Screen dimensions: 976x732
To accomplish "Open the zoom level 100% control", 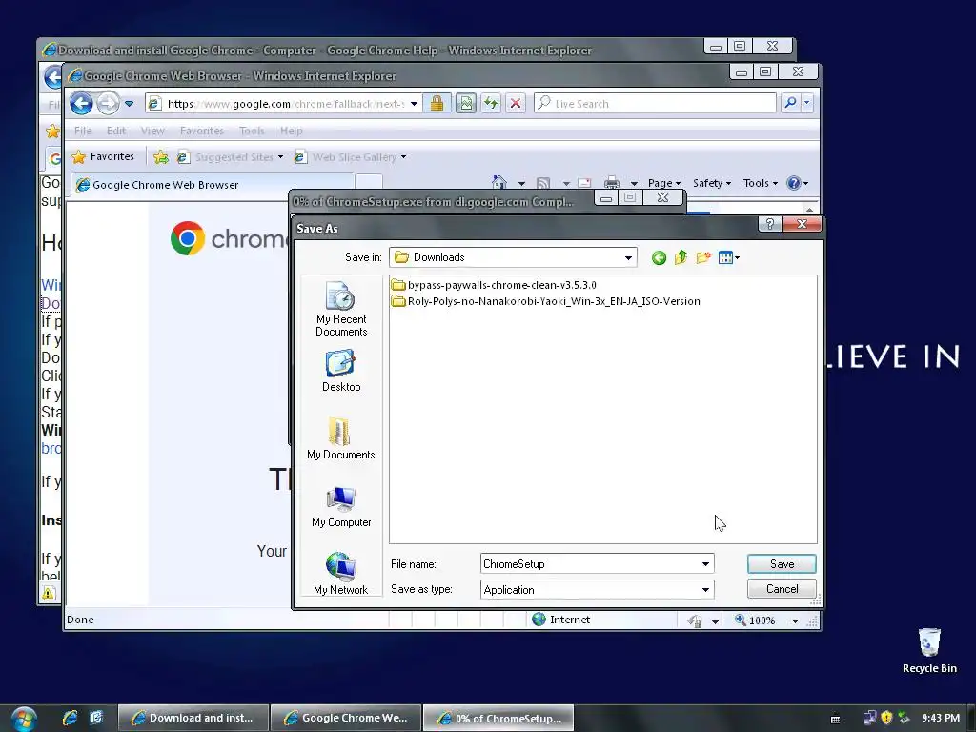I will [767, 620].
